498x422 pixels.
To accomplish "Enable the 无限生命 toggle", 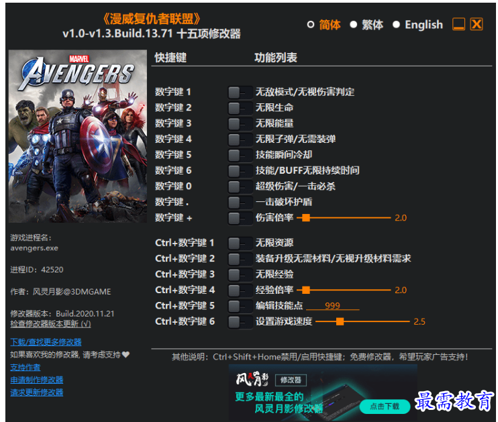I will pyautogui.click(x=240, y=108).
